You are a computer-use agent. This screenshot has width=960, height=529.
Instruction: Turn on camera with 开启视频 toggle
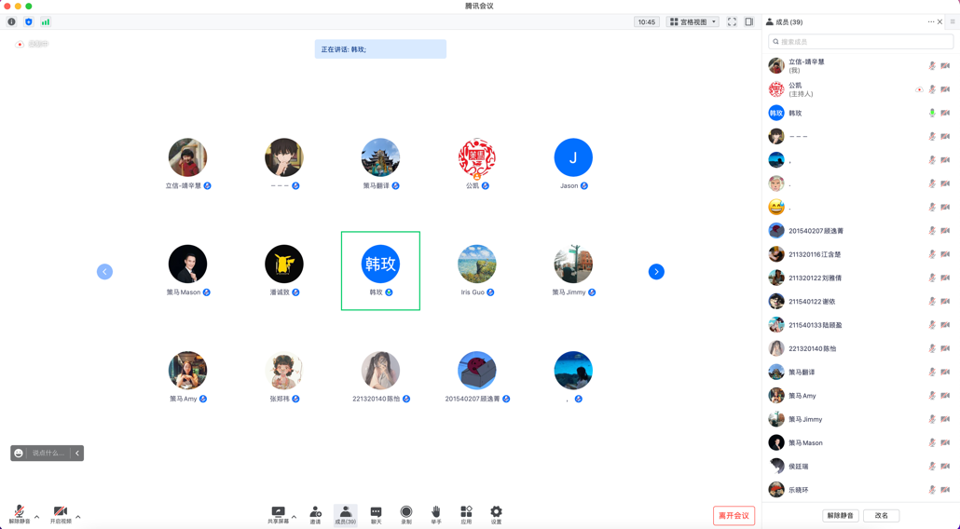pyautogui.click(x=61, y=514)
